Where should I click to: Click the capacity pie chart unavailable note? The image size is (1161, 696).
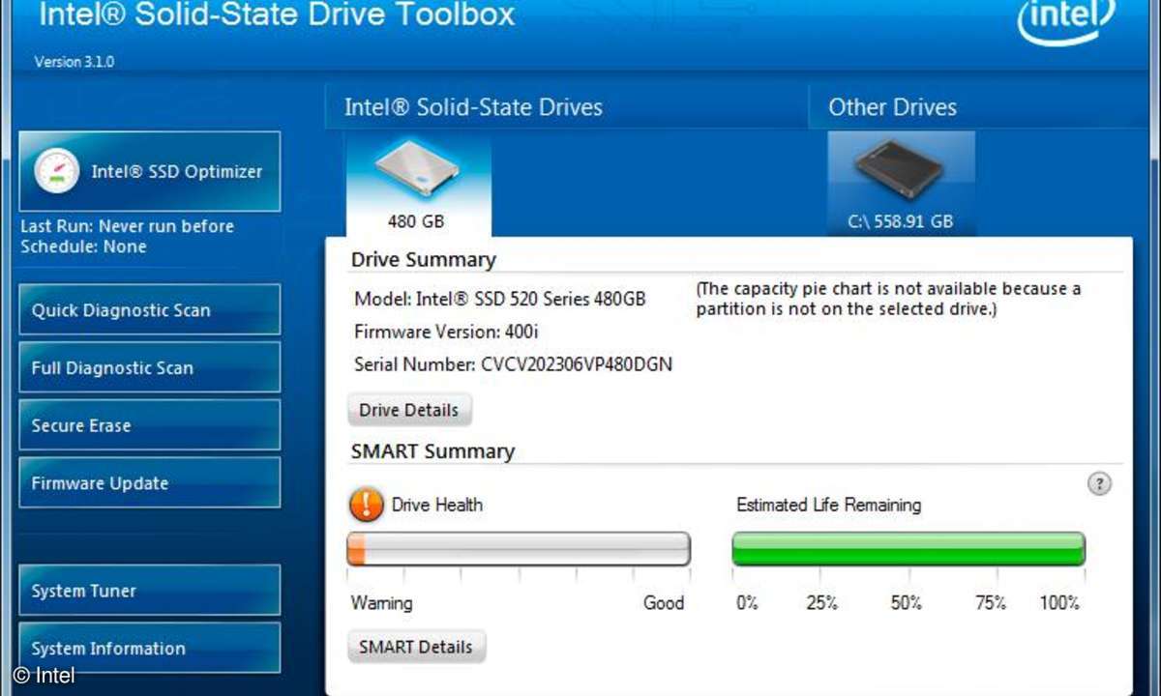pyautogui.click(x=889, y=299)
